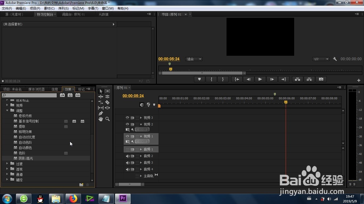Viewport: 364px width, 204px height.
Task: Export frame with camera icon
Action: click(x=321, y=79)
